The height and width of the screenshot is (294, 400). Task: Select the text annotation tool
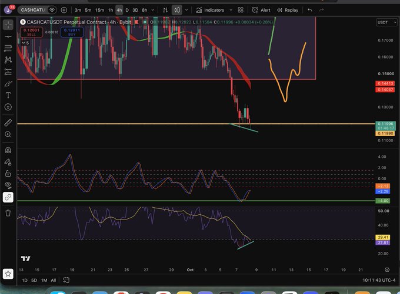point(8,95)
